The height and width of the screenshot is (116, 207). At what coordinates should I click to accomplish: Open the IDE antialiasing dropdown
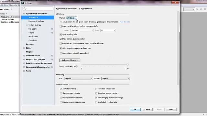click(x=78, y=79)
